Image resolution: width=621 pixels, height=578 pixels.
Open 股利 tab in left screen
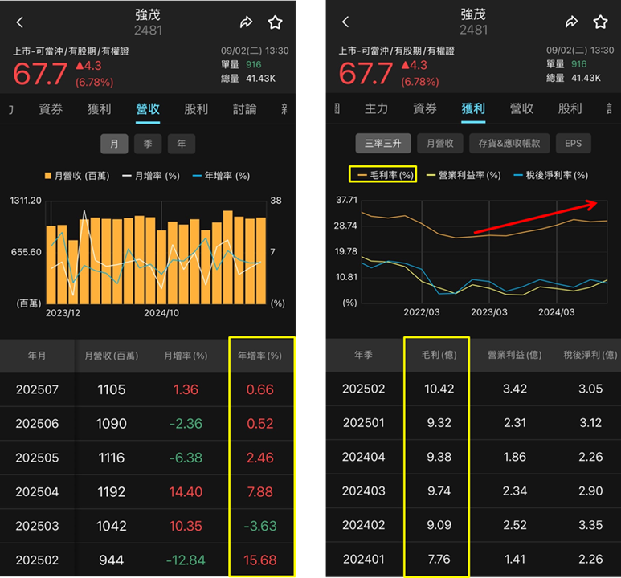(x=196, y=109)
